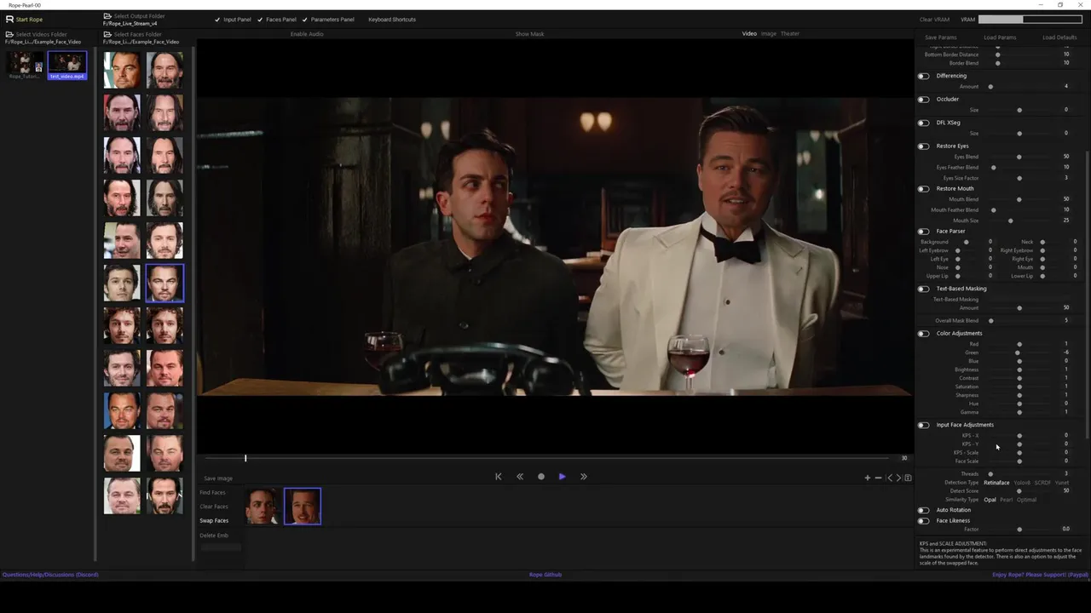Open the Select Faces Folder icon
Screen dimensions: 1091x613
tap(107, 35)
